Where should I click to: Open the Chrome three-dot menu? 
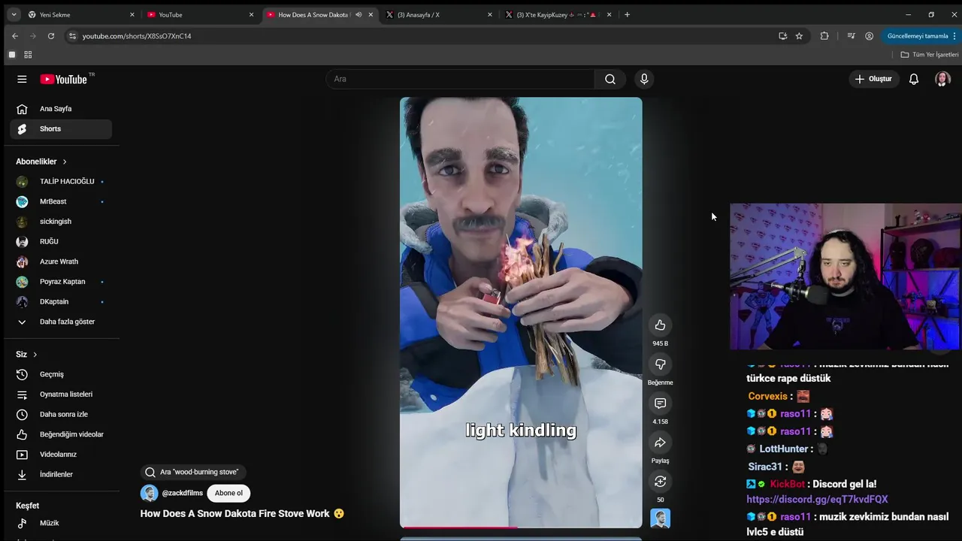pos(955,36)
